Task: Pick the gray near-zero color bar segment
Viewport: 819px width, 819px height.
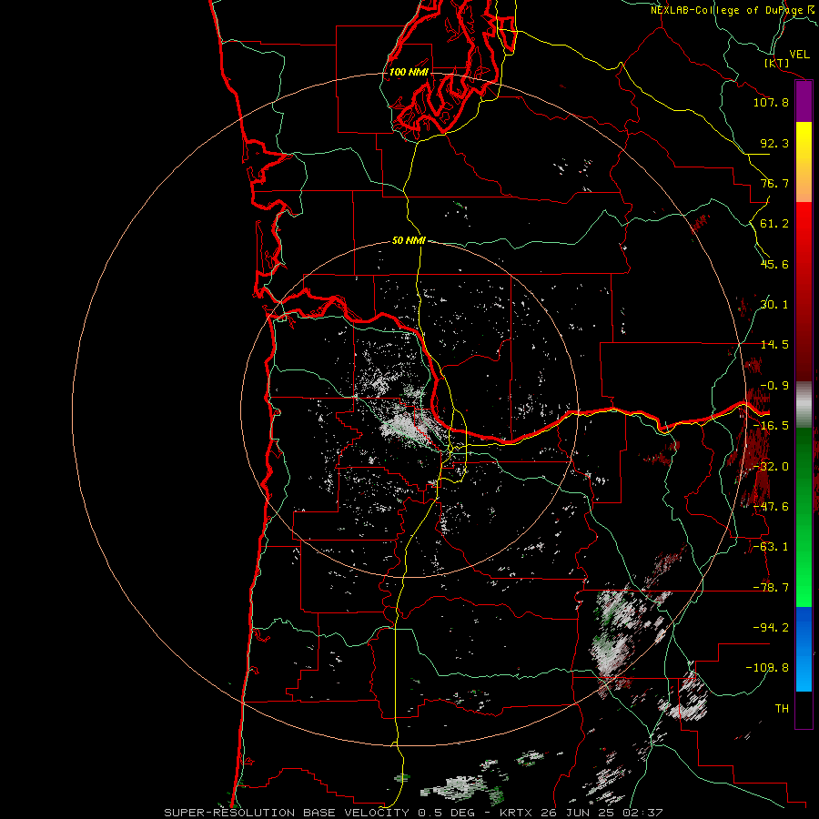Action: (x=804, y=405)
